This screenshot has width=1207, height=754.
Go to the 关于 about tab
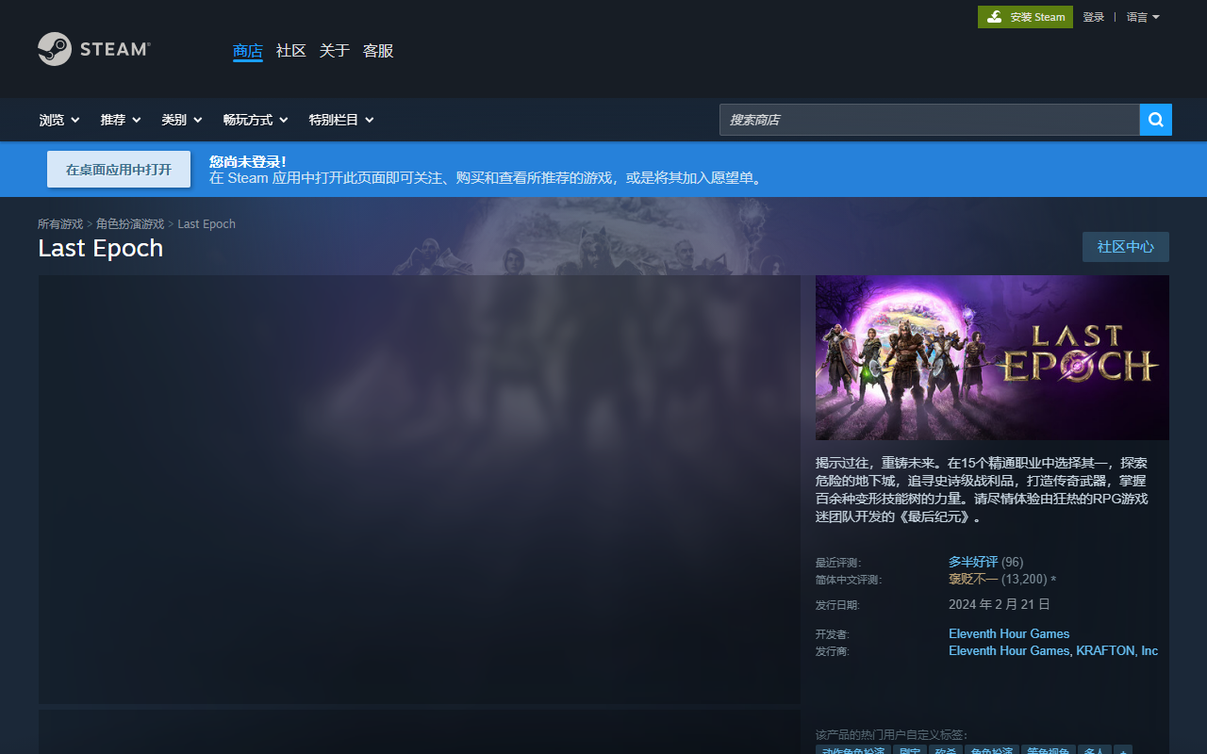(335, 51)
